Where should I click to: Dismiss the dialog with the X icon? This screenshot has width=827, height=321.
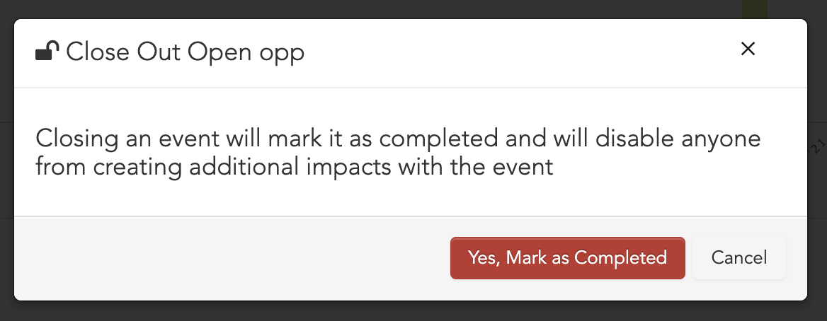[748, 49]
